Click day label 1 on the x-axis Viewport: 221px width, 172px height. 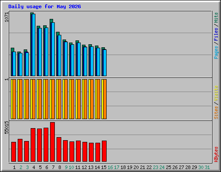(14, 167)
